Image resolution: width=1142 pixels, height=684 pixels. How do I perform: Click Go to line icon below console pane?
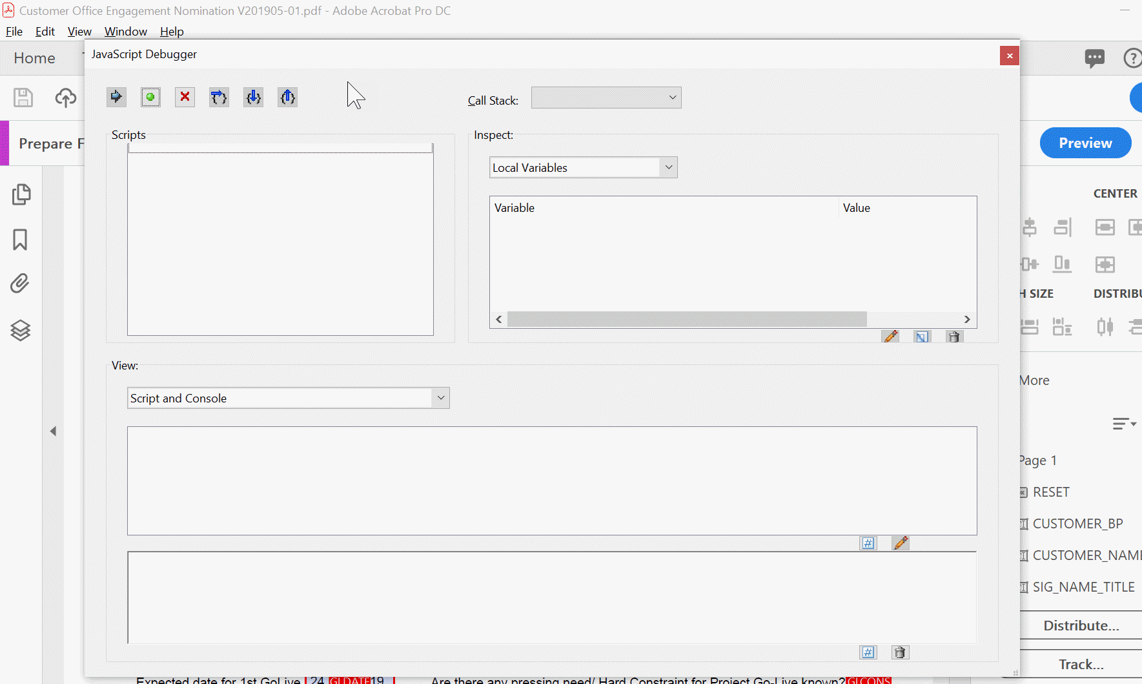pyautogui.click(x=868, y=652)
